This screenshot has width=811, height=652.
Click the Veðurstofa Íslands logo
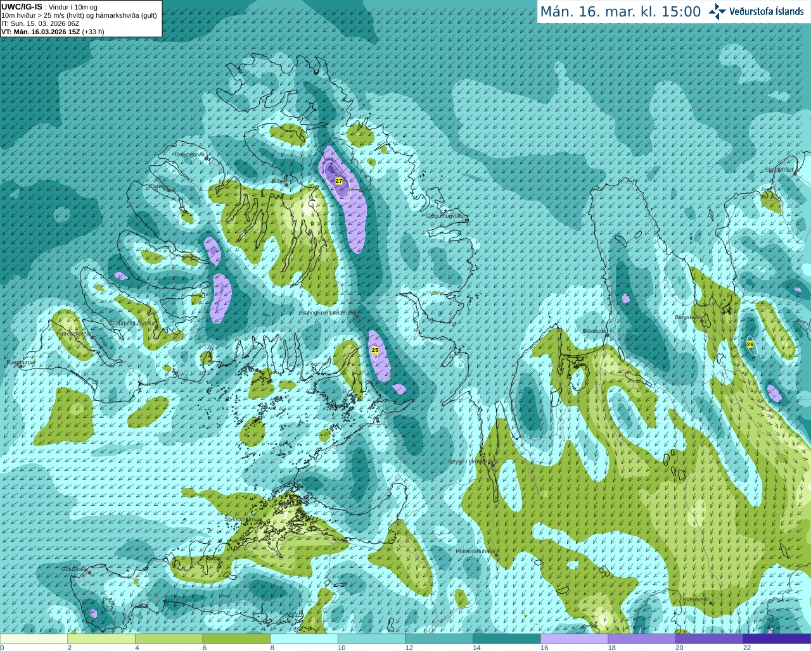(x=756, y=11)
